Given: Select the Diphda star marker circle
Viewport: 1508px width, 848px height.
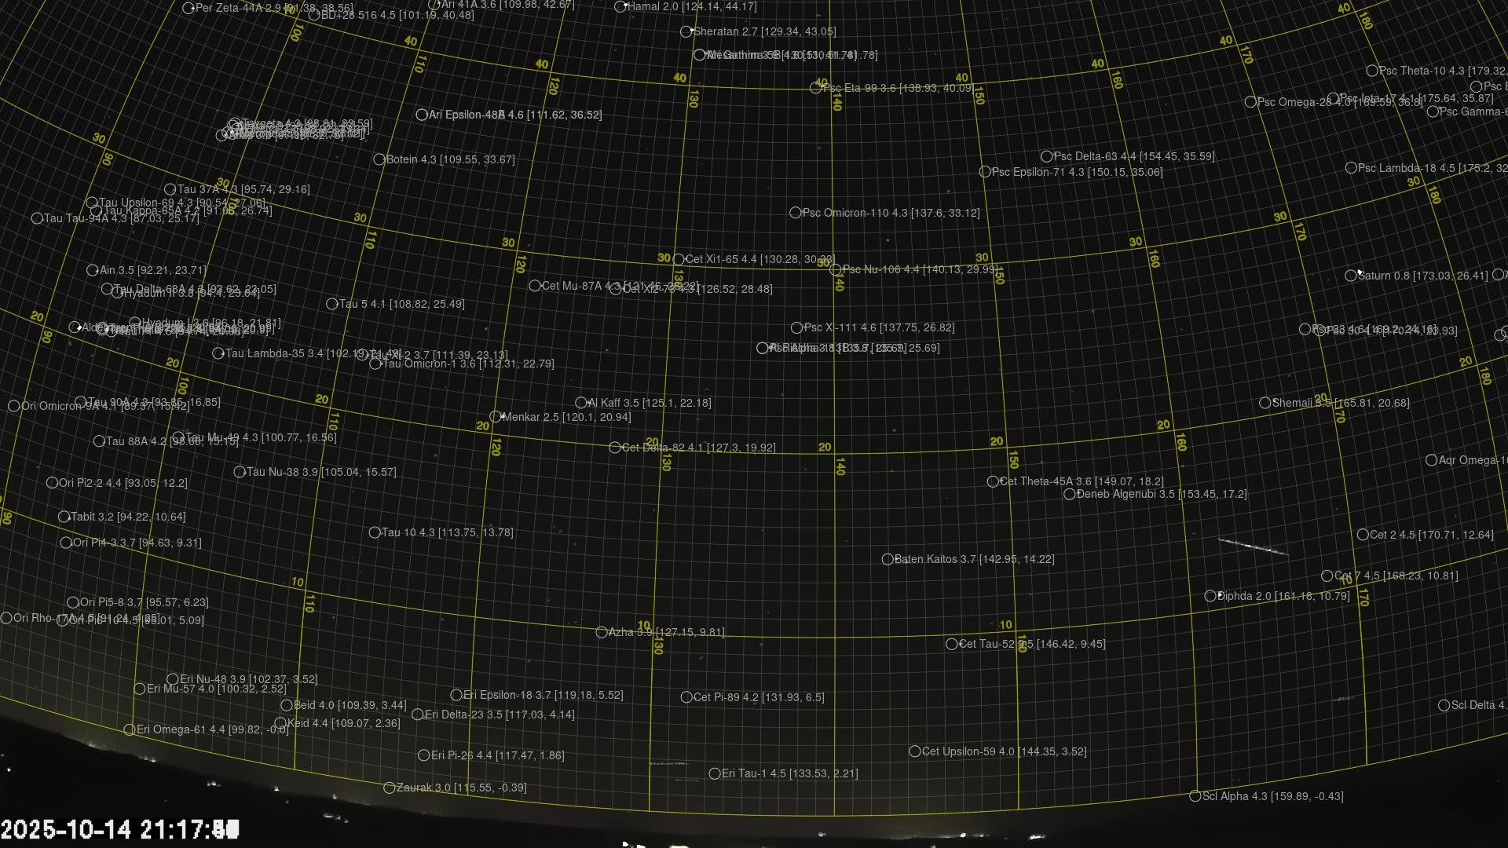Looking at the screenshot, I should [x=1210, y=597].
